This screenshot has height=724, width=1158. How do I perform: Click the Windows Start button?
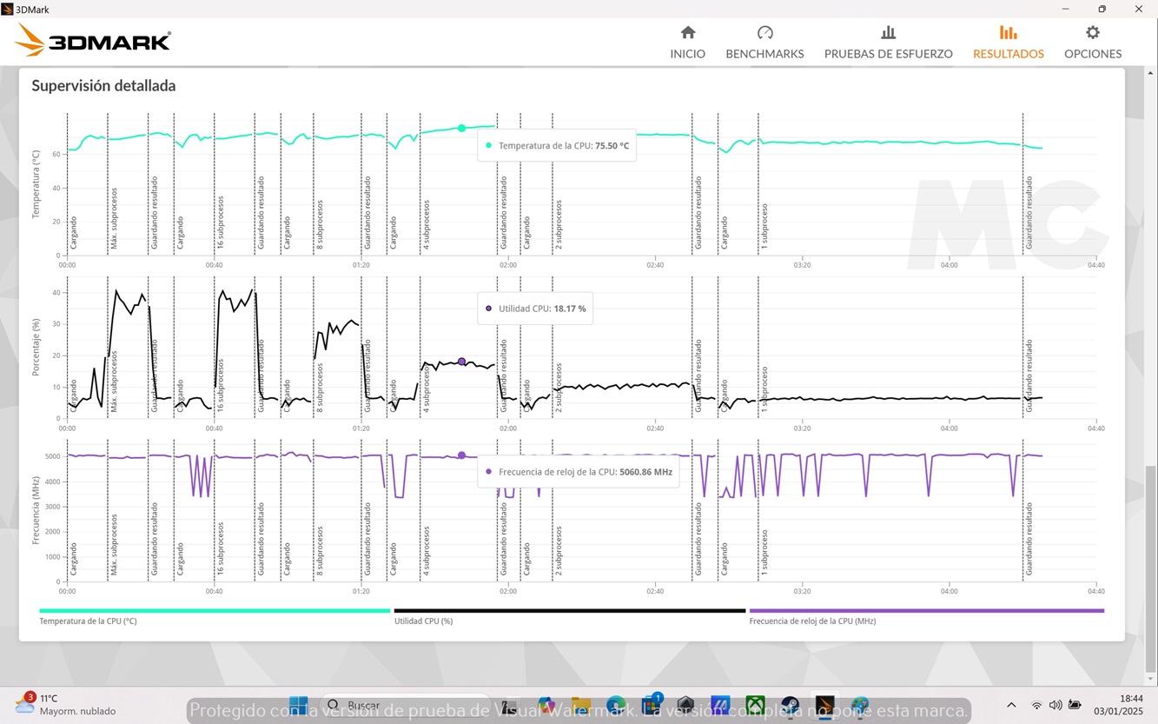coord(298,705)
